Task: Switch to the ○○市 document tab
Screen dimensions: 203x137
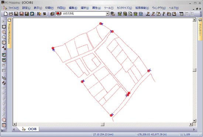Action: tap(30, 129)
